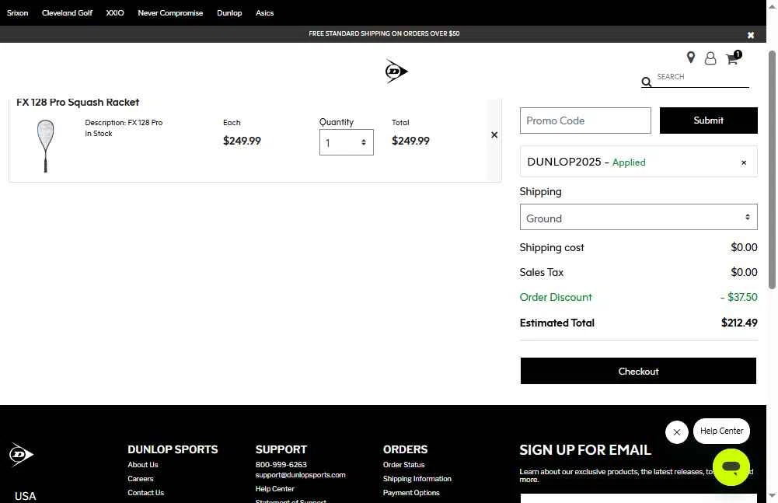Click the Order Discount -$37.50 value
778x503 pixels.
tap(739, 298)
